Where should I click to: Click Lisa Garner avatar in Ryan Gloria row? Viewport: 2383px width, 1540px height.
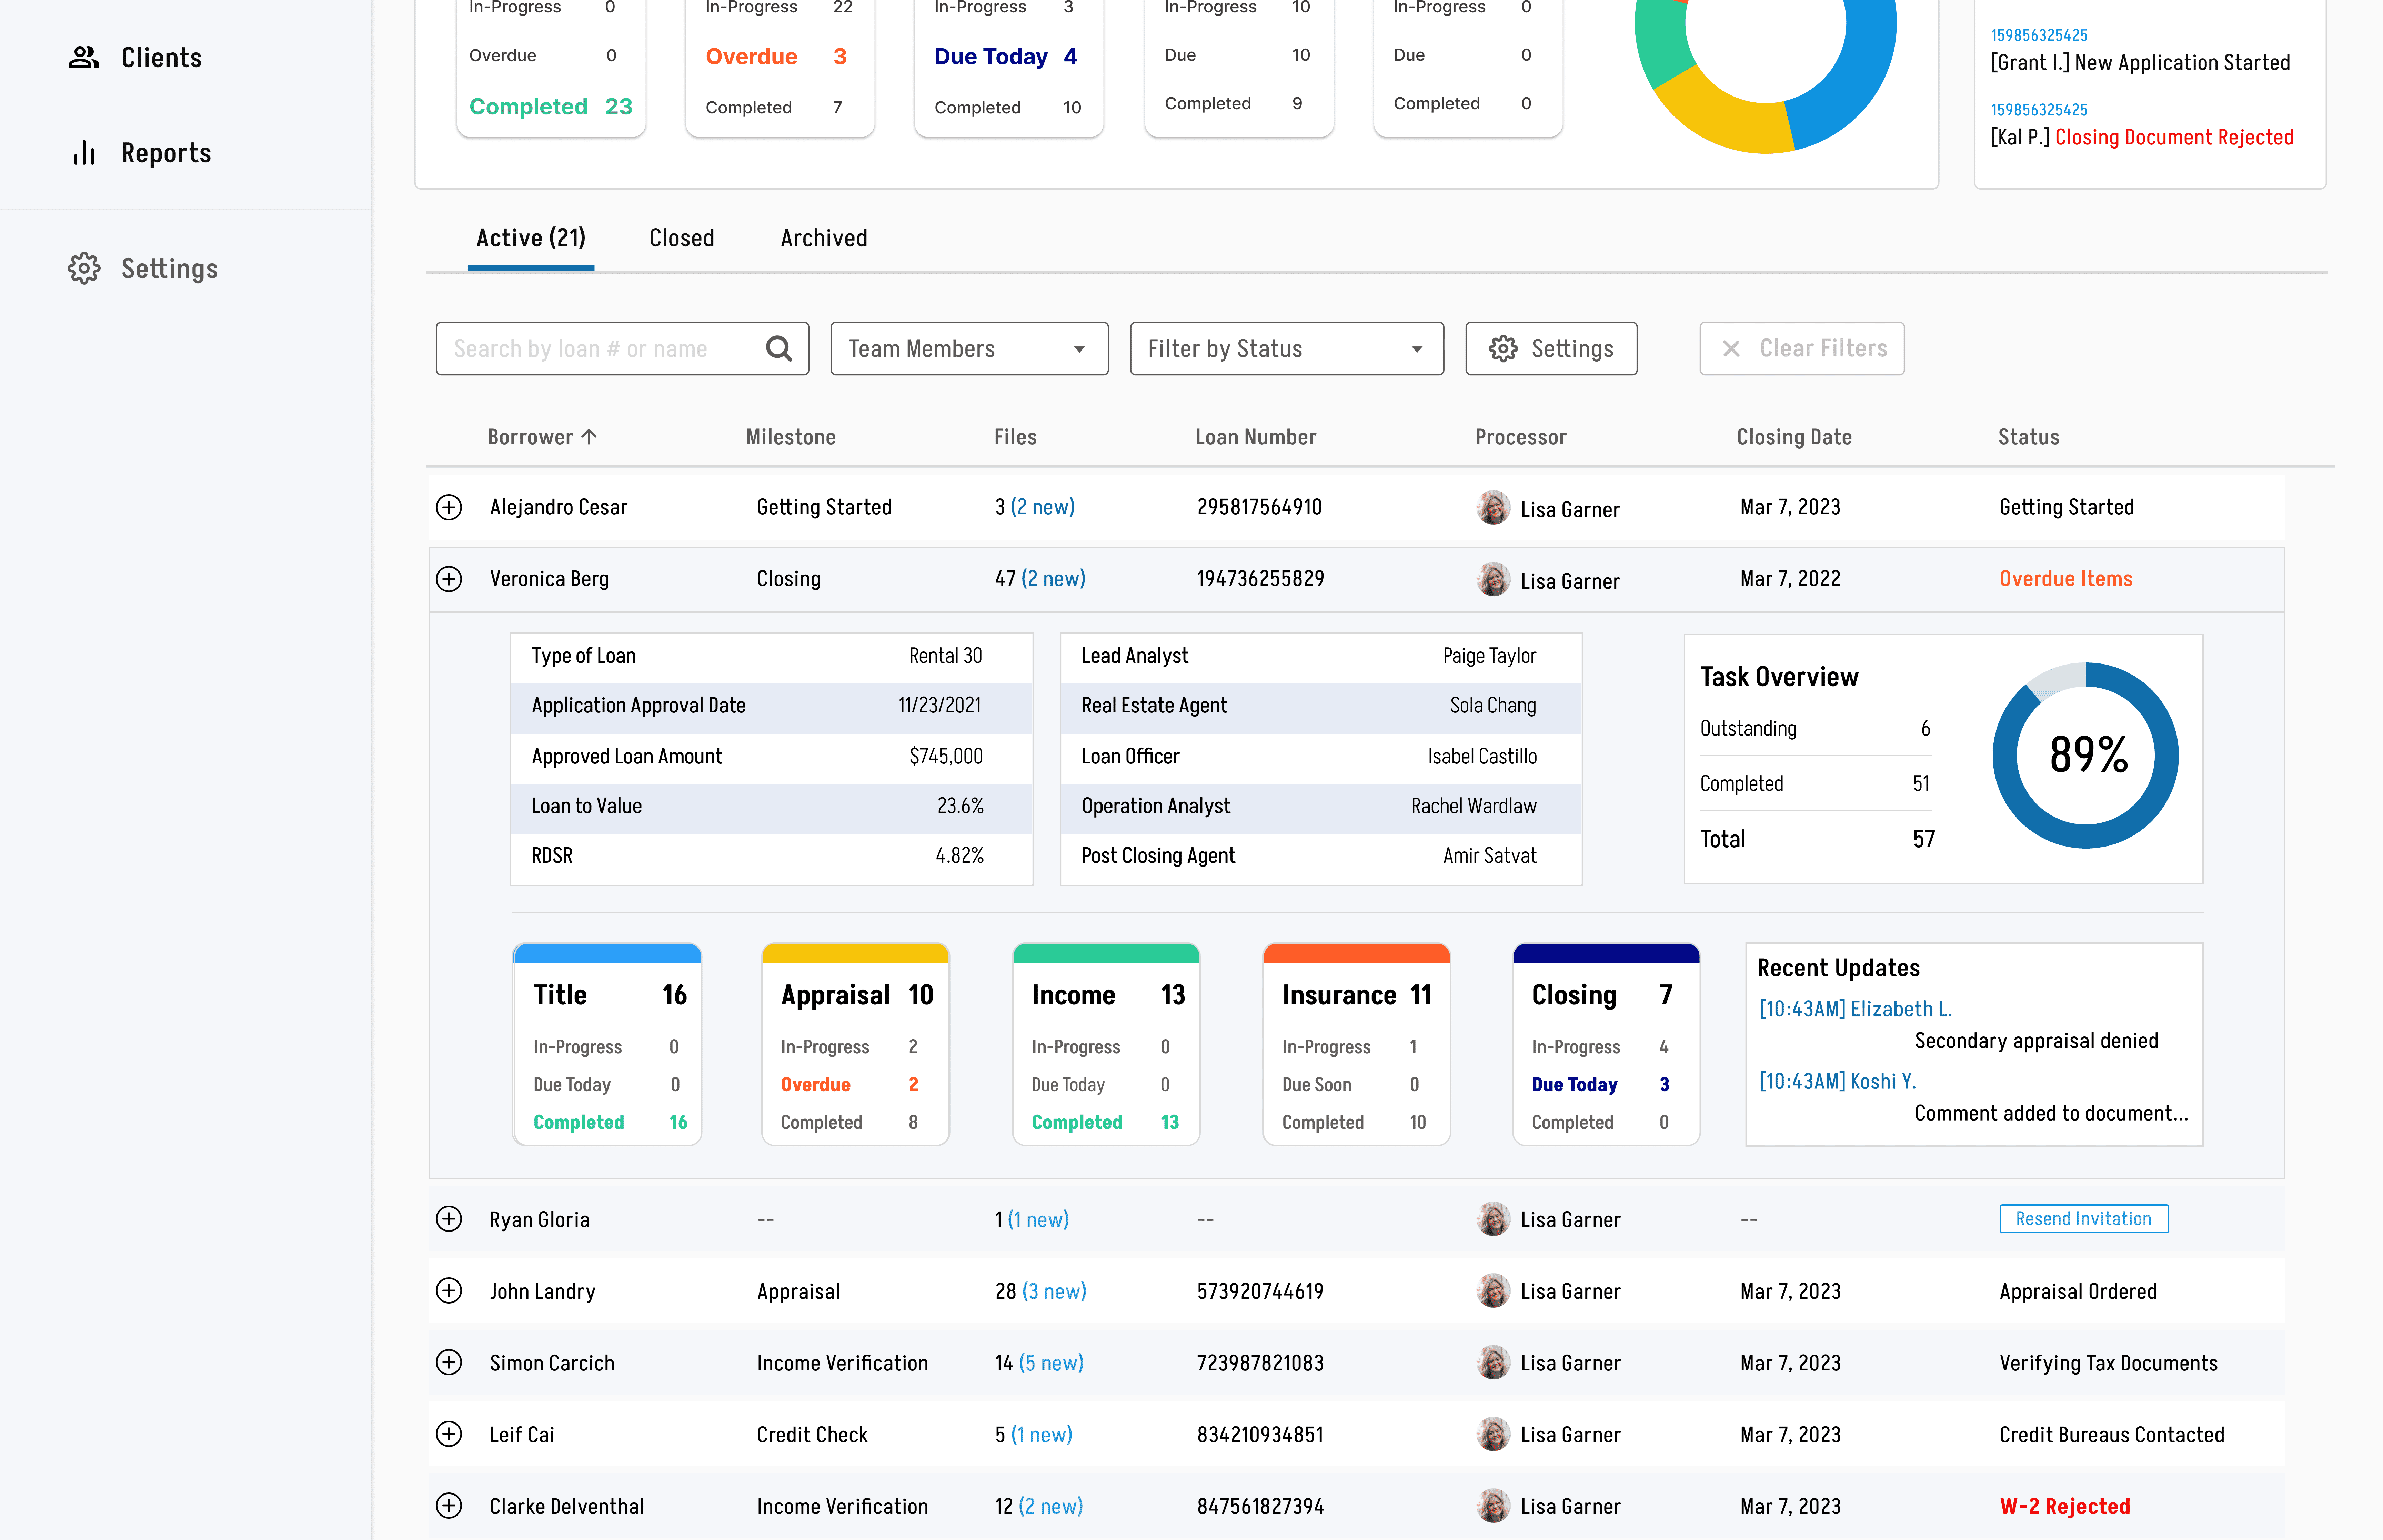[x=1493, y=1219]
